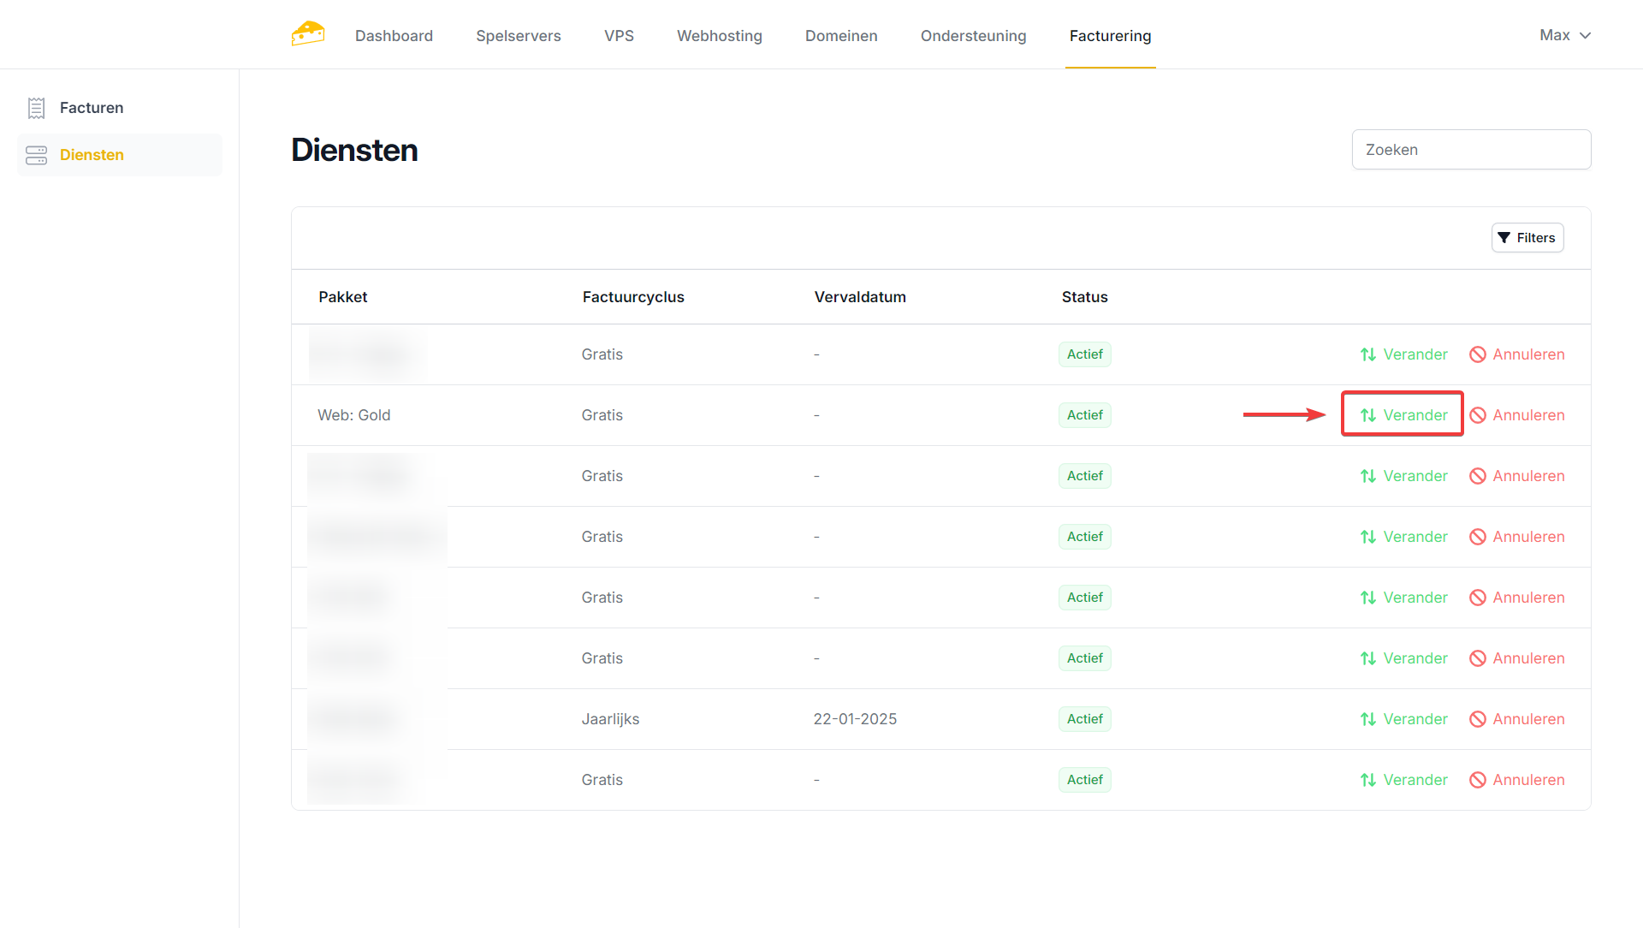
Task: Expand the Max user menu
Action: [1564, 35]
